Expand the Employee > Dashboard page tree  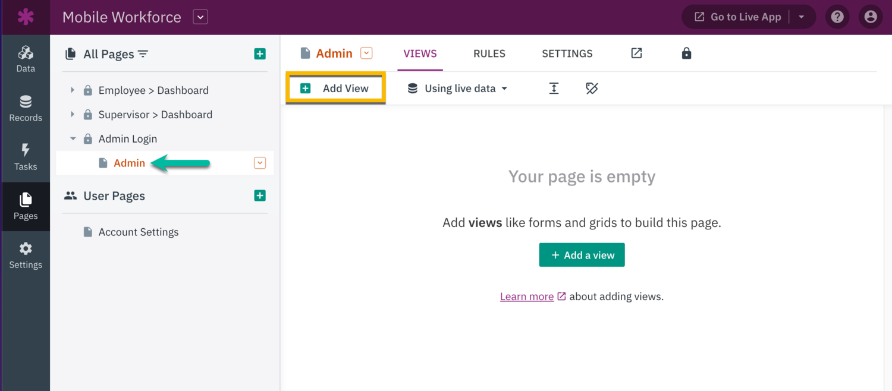73,90
